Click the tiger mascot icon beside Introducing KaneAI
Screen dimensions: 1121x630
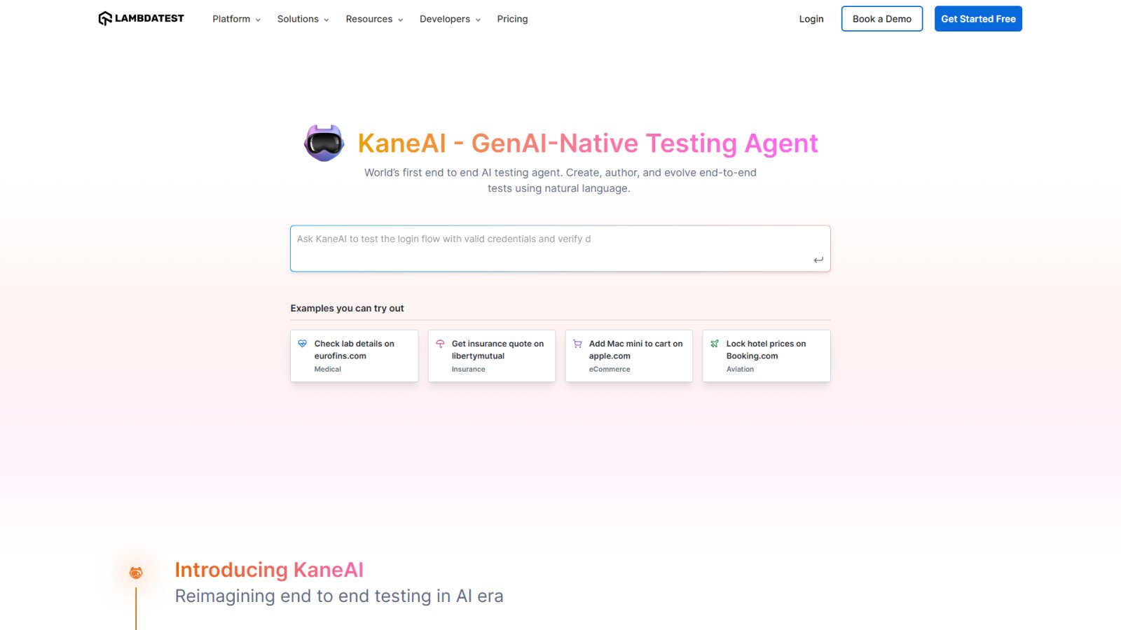tap(135, 572)
